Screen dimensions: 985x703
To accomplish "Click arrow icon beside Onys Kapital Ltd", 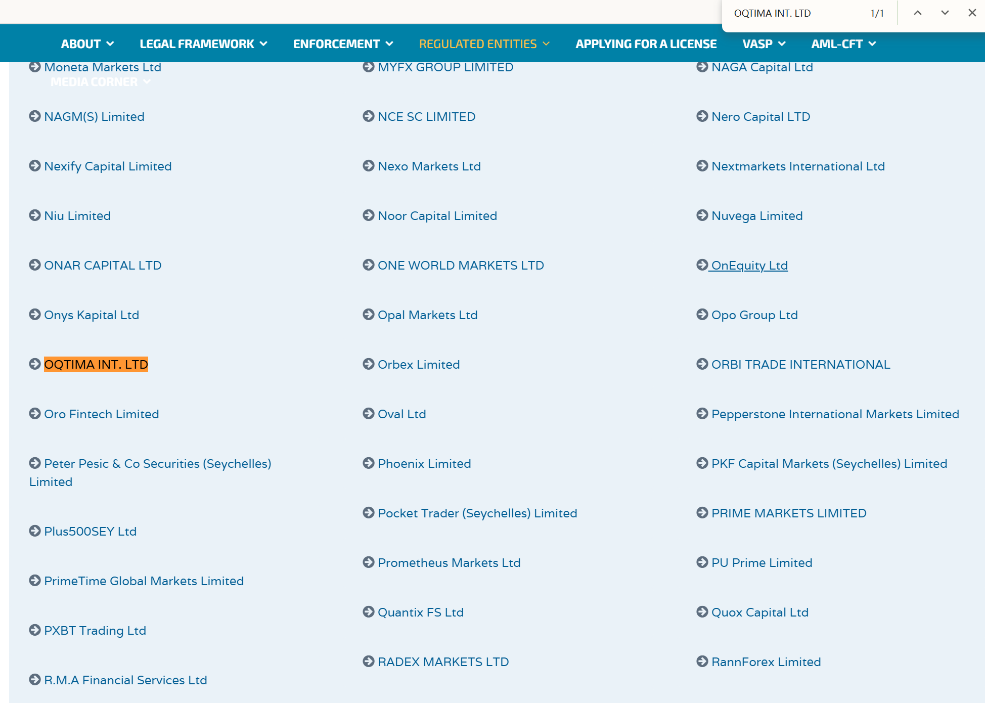I will [35, 315].
